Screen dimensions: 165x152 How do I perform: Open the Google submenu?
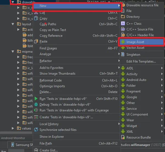pyautogui.click(x=142, y=97)
